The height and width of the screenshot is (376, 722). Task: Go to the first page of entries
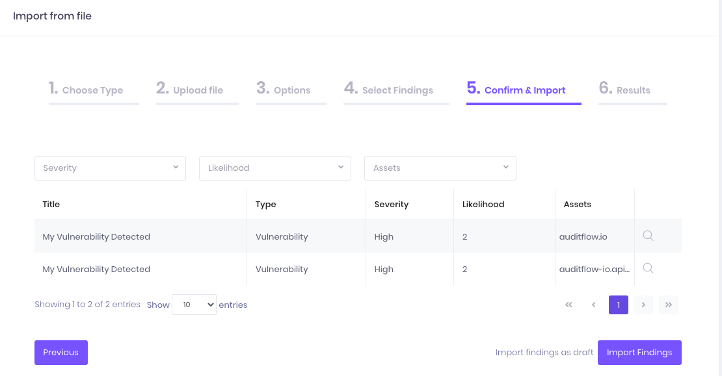[568, 305]
